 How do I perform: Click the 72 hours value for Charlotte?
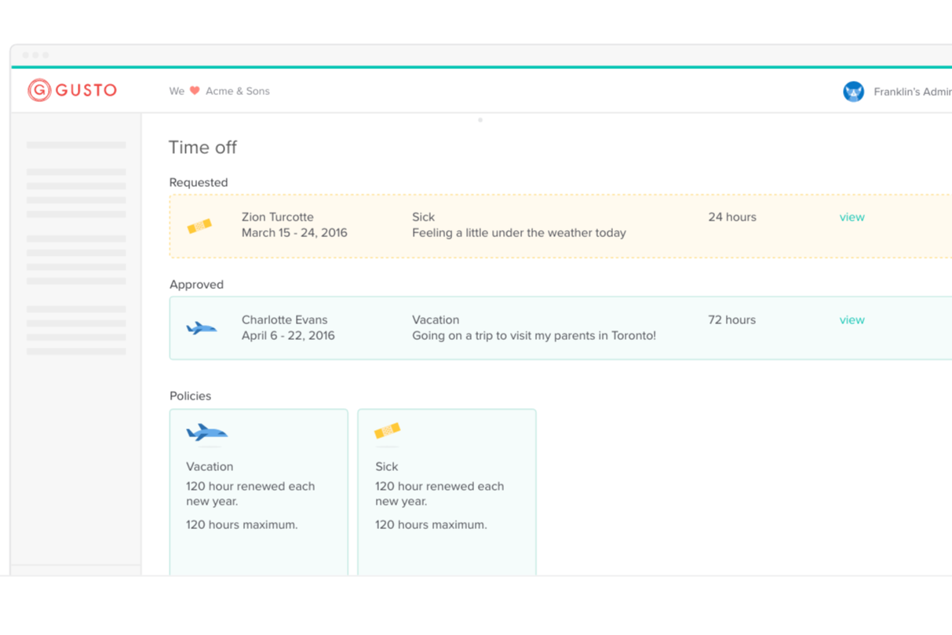click(x=731, y=320)
